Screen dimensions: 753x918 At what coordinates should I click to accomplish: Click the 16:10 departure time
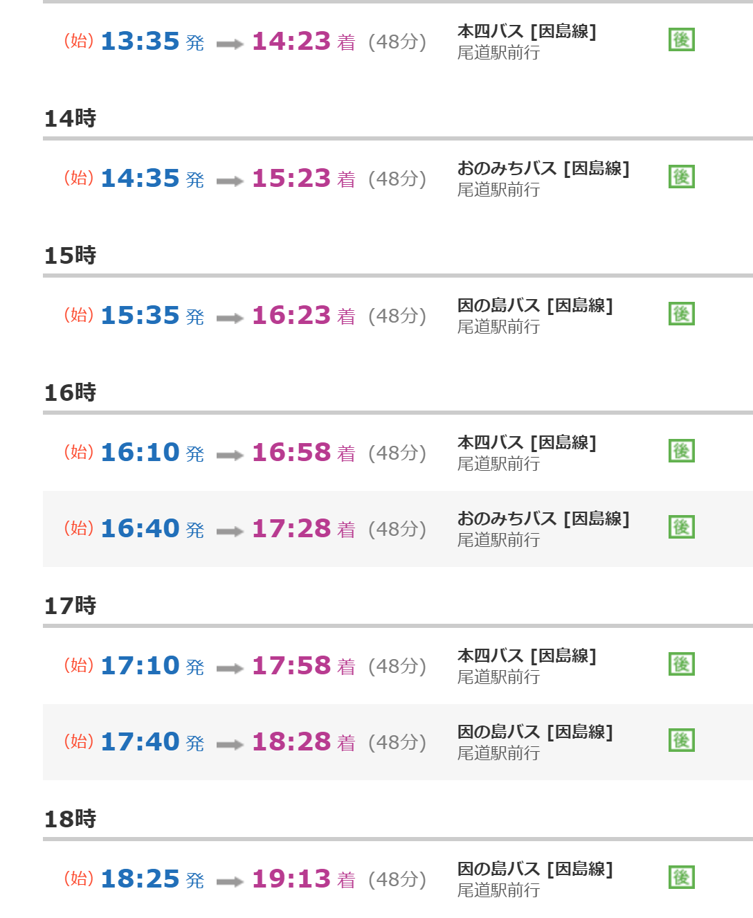(140, 453)
